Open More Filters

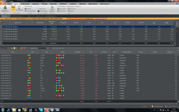62,11
